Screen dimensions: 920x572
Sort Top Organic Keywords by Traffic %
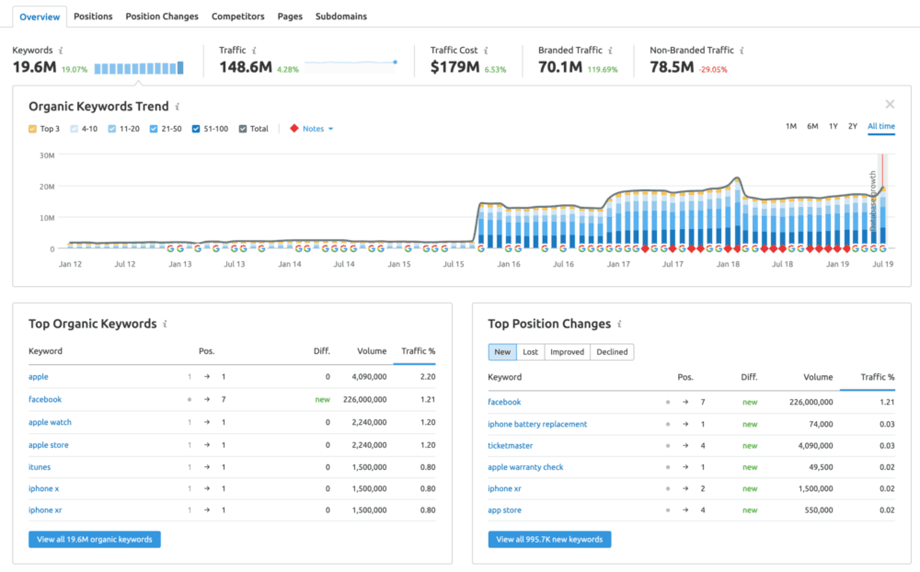pyautogui.click(x=418, y=351)
